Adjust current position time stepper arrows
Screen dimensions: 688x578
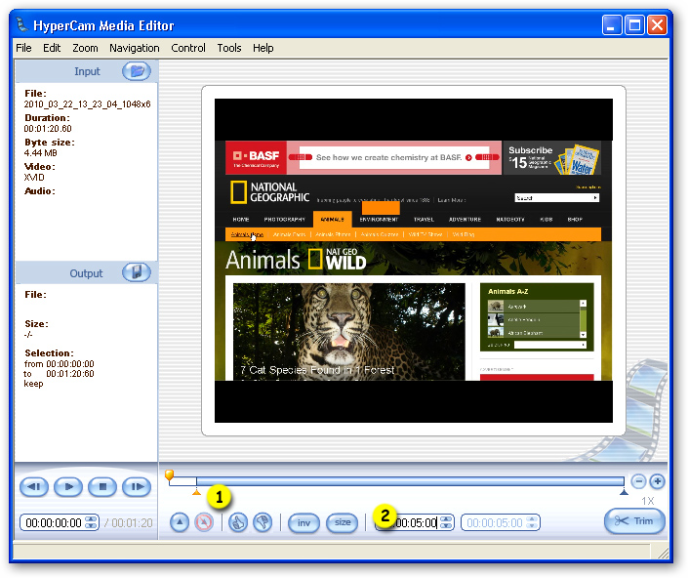[x=91, y=522]
